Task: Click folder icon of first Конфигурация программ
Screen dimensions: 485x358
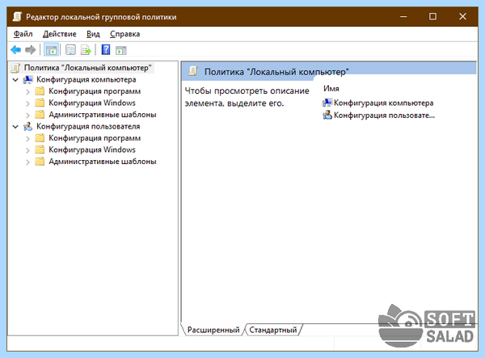Action: (40, 91)
